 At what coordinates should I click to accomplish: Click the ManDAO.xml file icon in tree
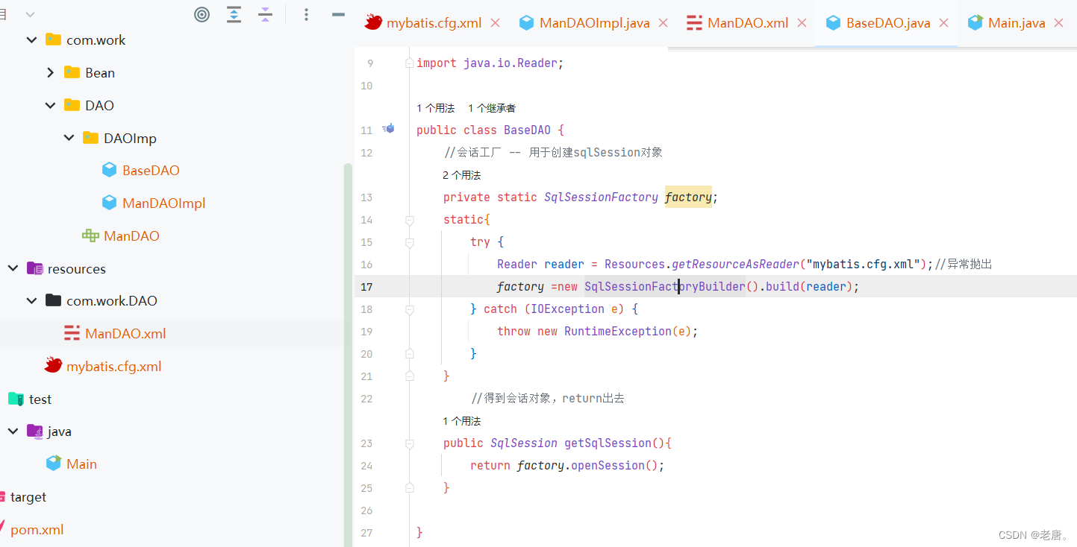tap(72, 333)
